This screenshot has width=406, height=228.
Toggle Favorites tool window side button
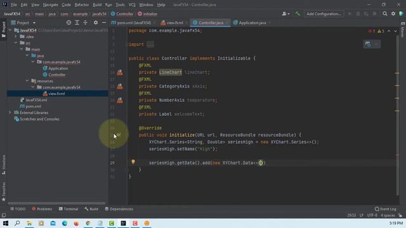pyautogui.click(x=4, y=191)
